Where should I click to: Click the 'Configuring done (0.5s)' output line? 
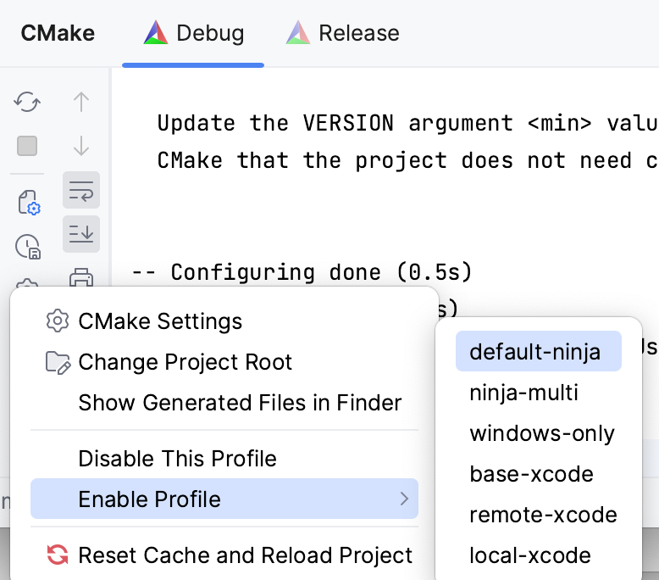[302, 272]
